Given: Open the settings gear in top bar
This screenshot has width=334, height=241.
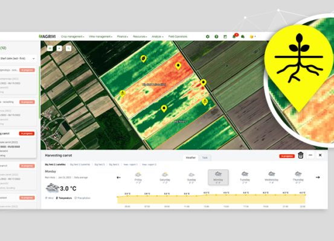Looking at the screenshot, I should [208, 37].
